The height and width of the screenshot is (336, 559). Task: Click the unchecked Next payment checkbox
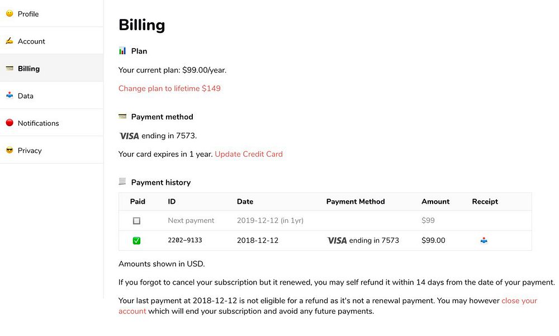point(136,221)
